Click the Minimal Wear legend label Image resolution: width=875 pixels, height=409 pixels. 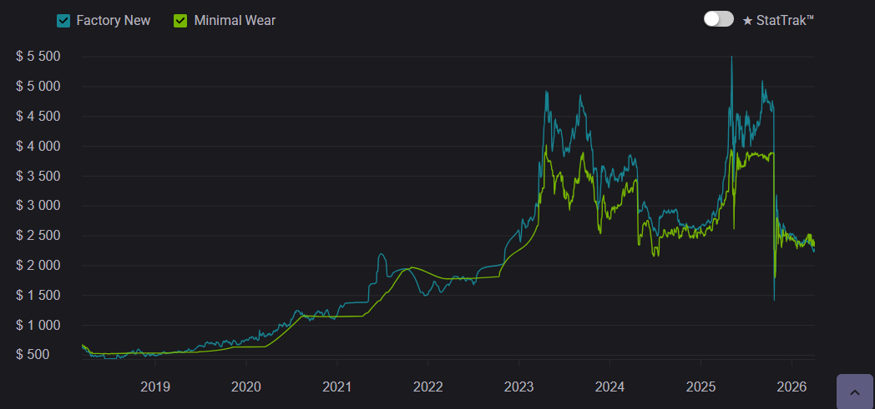coord(235,20)
